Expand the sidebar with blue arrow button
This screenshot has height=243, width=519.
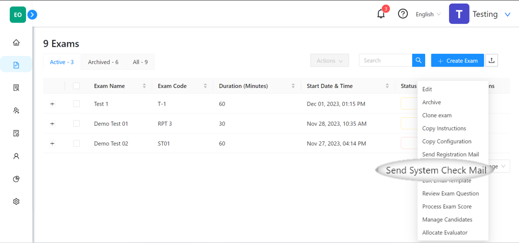tap(32, 15)
